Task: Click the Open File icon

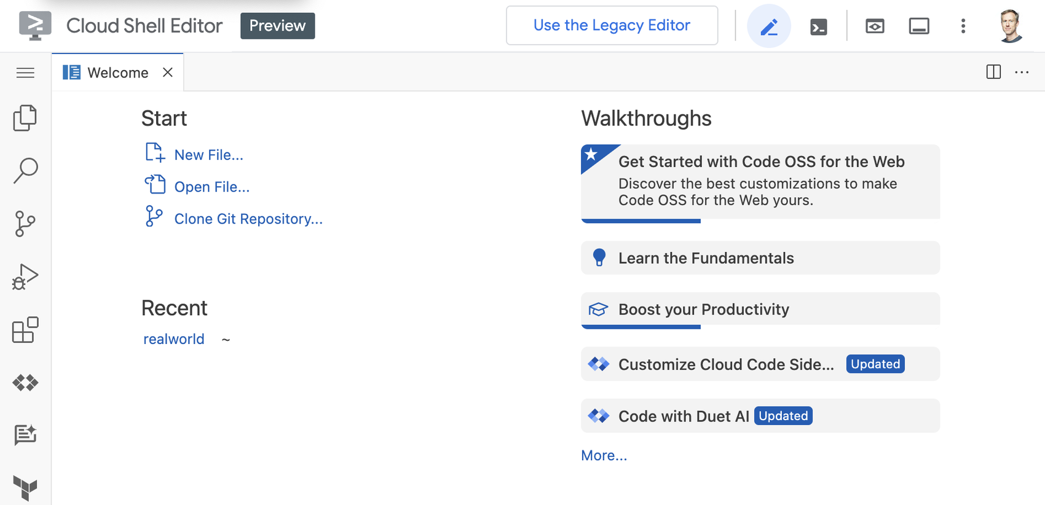Action: [155, 185]
